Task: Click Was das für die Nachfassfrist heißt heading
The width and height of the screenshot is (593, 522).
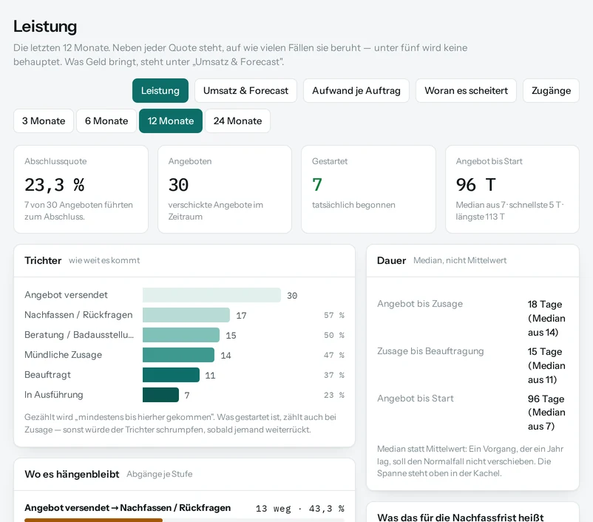Action: coord(460,518)
